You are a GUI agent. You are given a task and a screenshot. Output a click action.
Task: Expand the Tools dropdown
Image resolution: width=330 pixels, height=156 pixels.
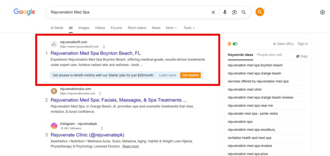(x=189, y=28)
